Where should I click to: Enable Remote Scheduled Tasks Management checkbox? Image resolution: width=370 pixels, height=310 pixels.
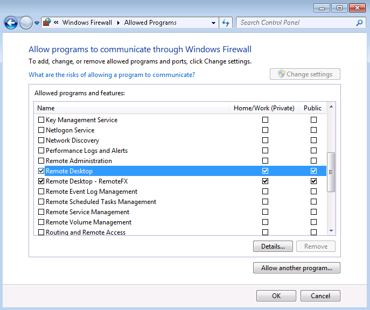[41, 202]
